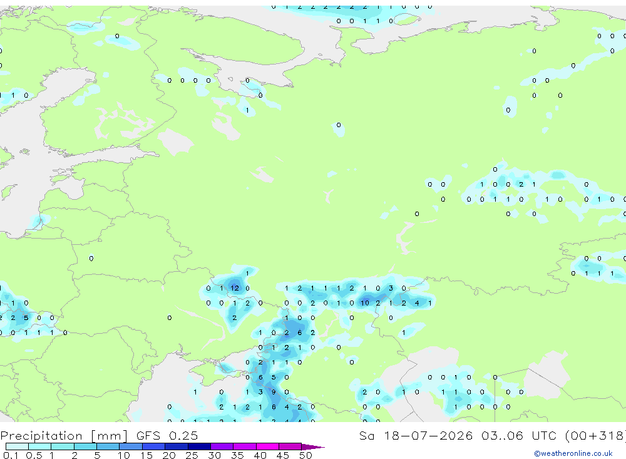Screen dimensions: 626x459
Task: Click the 30 legend scale label
Action: [214, 455]
